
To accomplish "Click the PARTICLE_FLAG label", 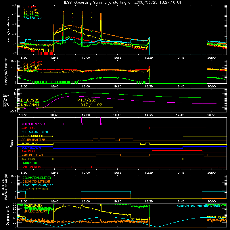I will (x=32, y=155).
